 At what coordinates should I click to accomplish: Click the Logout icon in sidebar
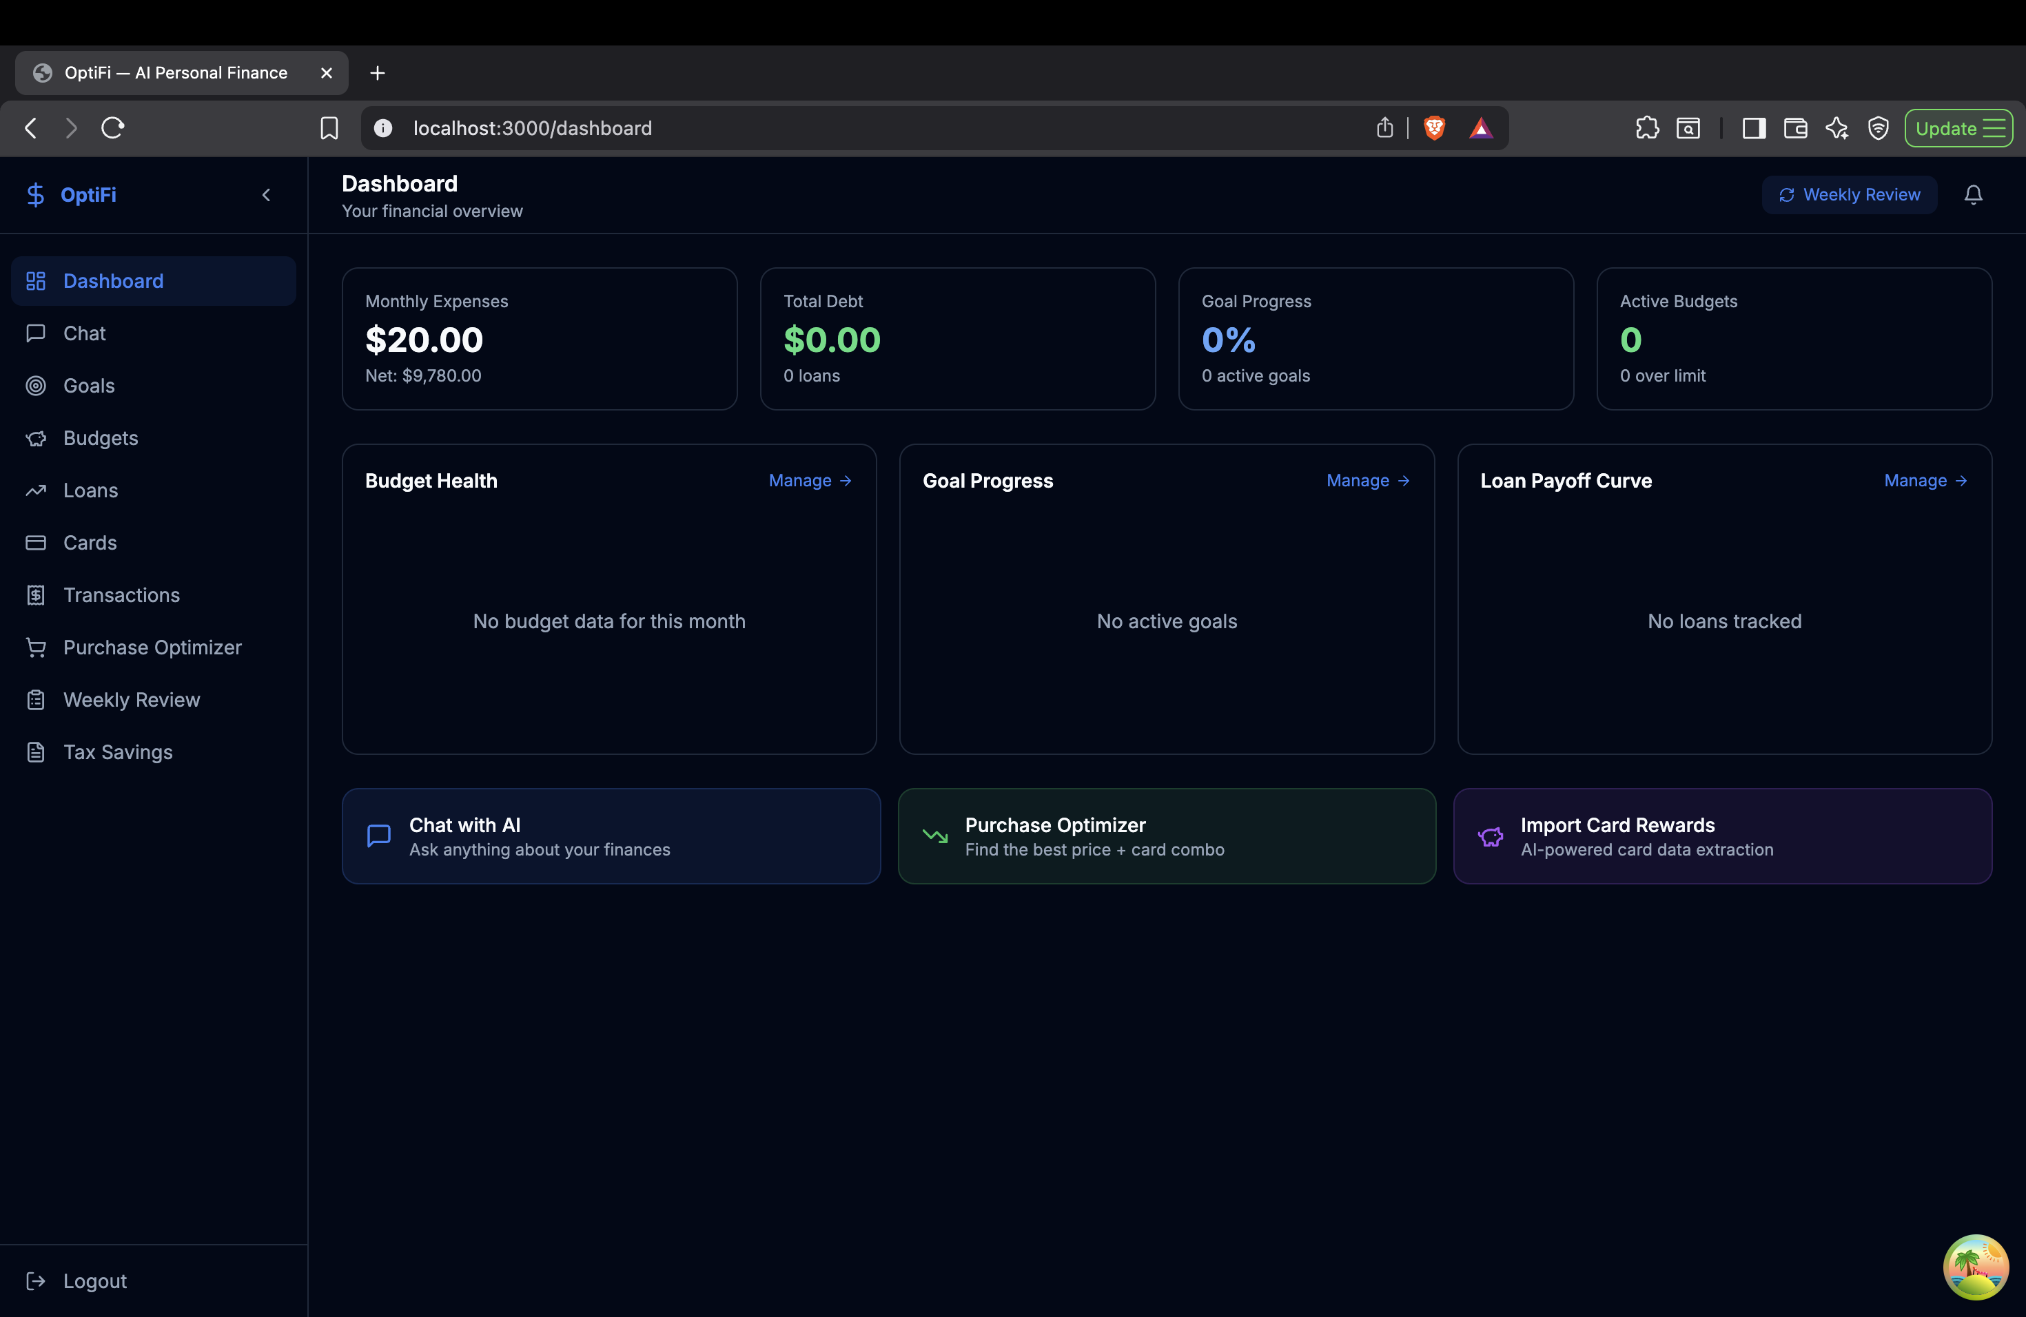(x=36, y=1280)
